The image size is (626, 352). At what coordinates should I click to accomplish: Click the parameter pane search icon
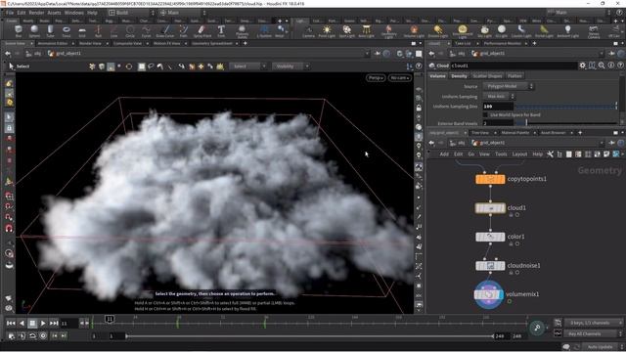point(602,66)
